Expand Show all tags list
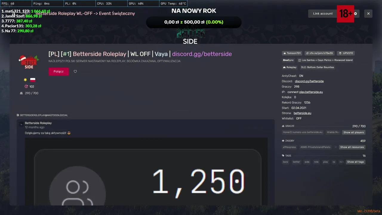382x215 pixels. coord(355,162)
